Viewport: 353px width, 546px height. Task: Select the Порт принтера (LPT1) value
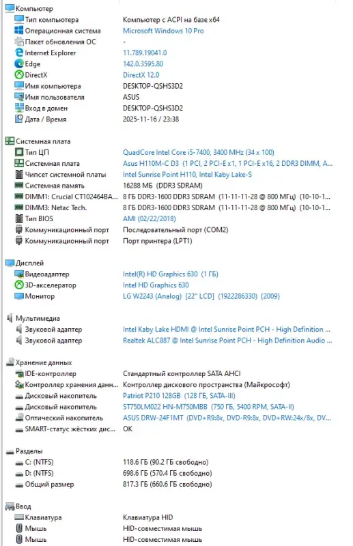157,241
